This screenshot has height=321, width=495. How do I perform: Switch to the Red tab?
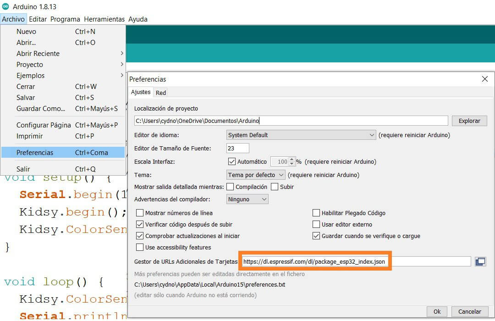(x=161, y=93)
